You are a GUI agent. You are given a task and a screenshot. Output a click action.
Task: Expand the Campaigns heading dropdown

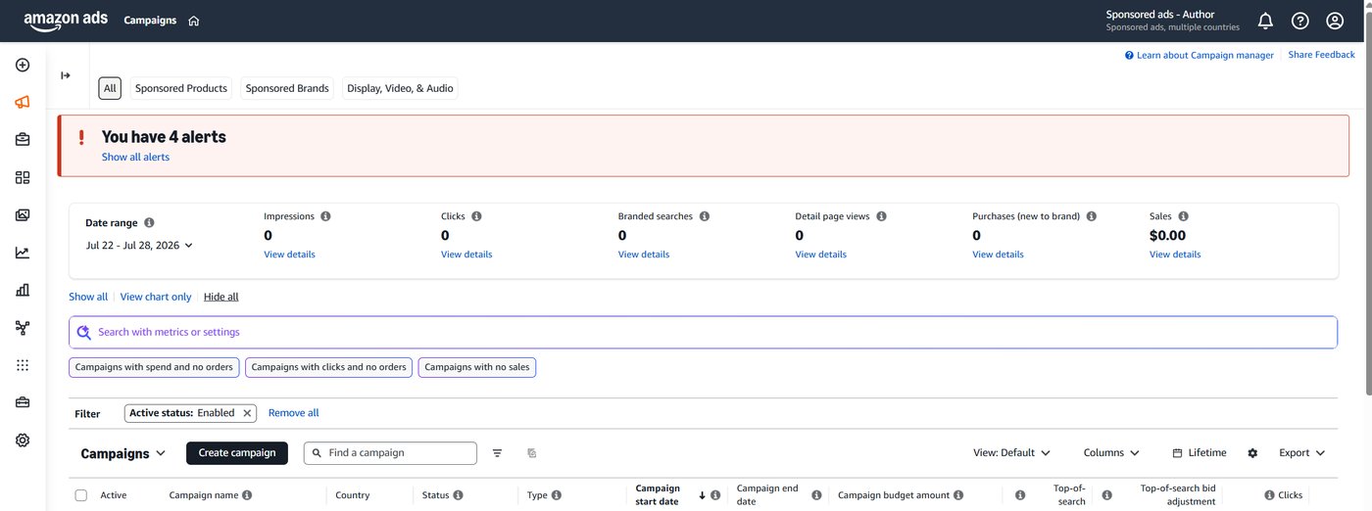coord(123,453)
